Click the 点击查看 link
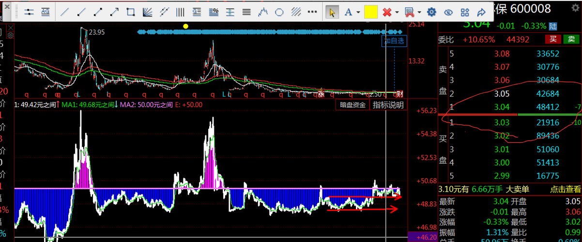This screenshot has width=582, height=242. point(566,190)
